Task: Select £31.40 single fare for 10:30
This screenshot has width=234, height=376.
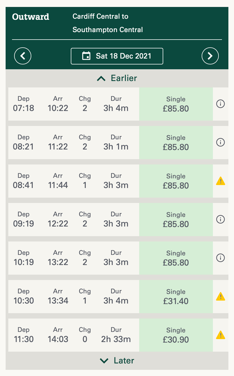Action: click(176, 297)
